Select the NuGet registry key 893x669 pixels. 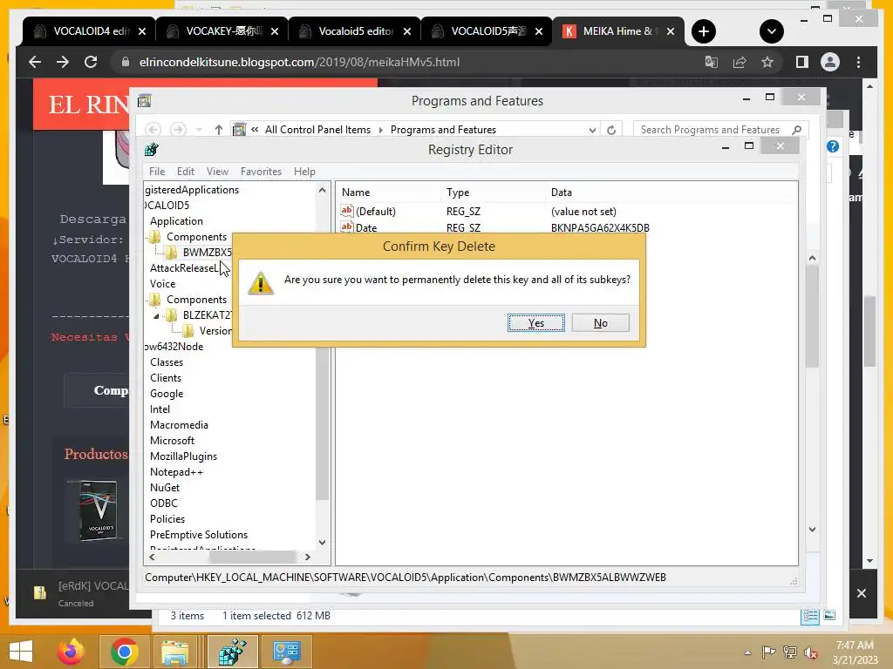165,488
